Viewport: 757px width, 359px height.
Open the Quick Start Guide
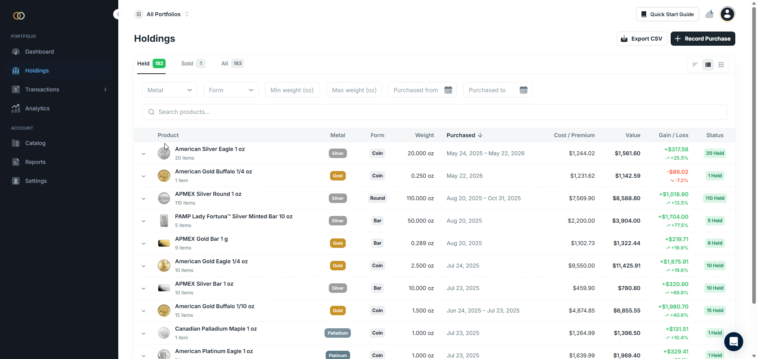point(667,14)
